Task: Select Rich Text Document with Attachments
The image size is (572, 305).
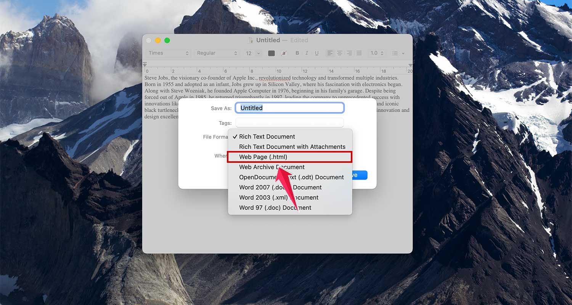Action: [x=292, y=146]
